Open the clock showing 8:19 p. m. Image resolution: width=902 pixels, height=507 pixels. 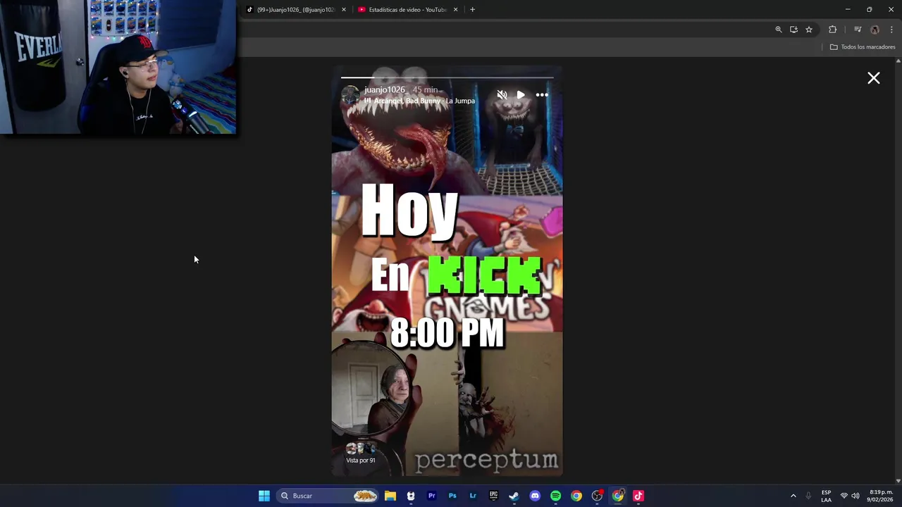pos(881,496)
